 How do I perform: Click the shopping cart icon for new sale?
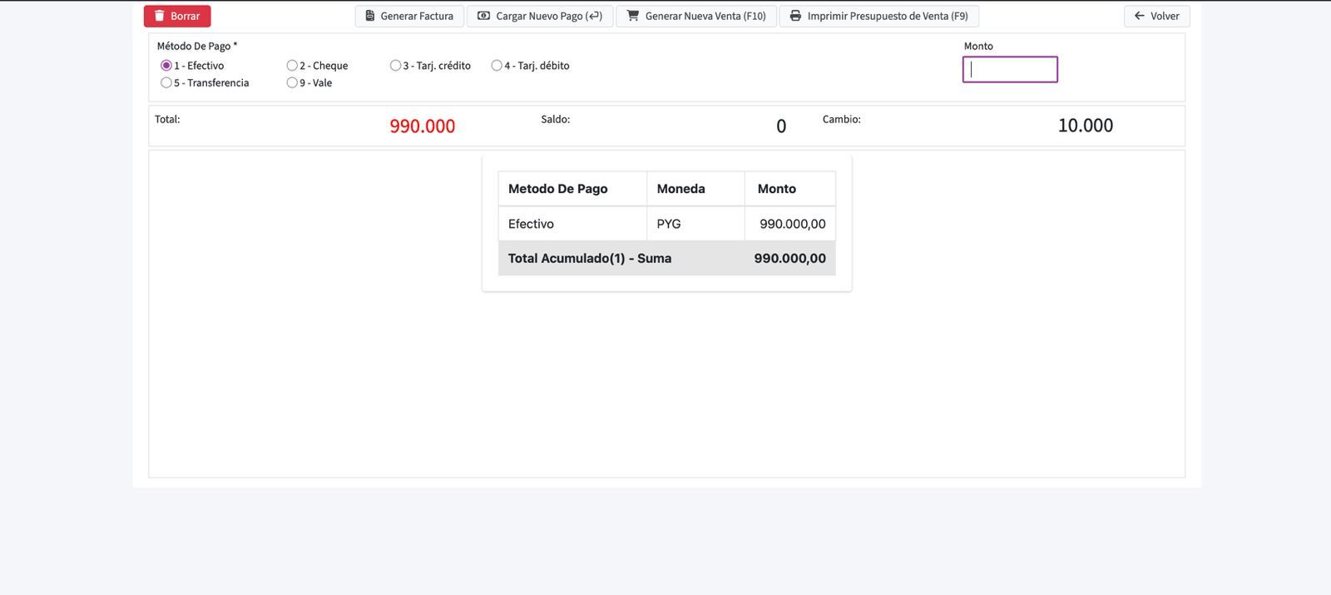[633, 16]
